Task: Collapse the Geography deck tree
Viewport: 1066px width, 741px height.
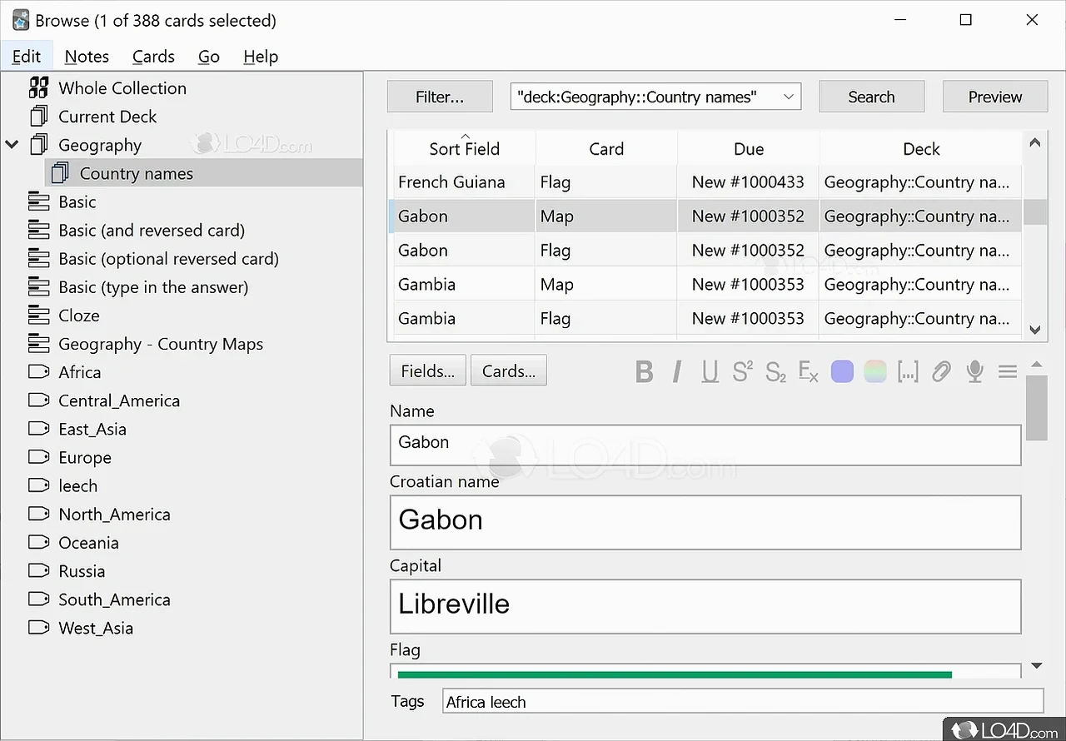Action: [12, 145]
